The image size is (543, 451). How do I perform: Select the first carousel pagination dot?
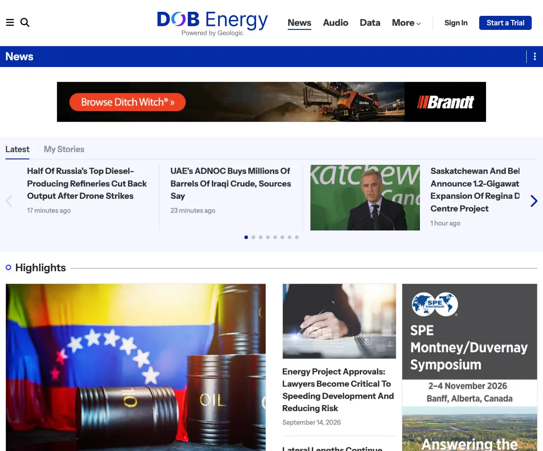coord(246,237)
